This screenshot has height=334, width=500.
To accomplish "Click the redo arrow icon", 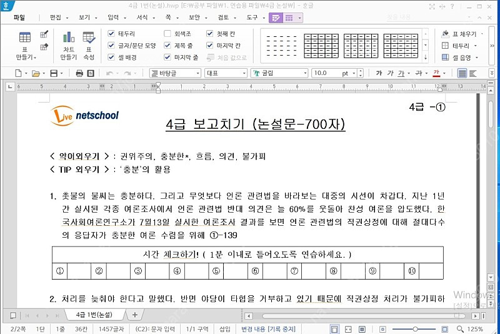I will 127,73.
